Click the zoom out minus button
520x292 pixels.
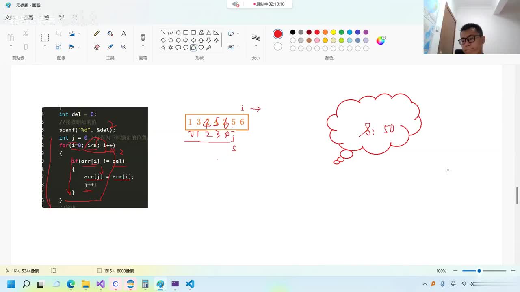455,271
